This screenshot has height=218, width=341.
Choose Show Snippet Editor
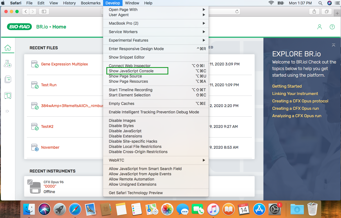pyautogui.click(x=156, y=57)
